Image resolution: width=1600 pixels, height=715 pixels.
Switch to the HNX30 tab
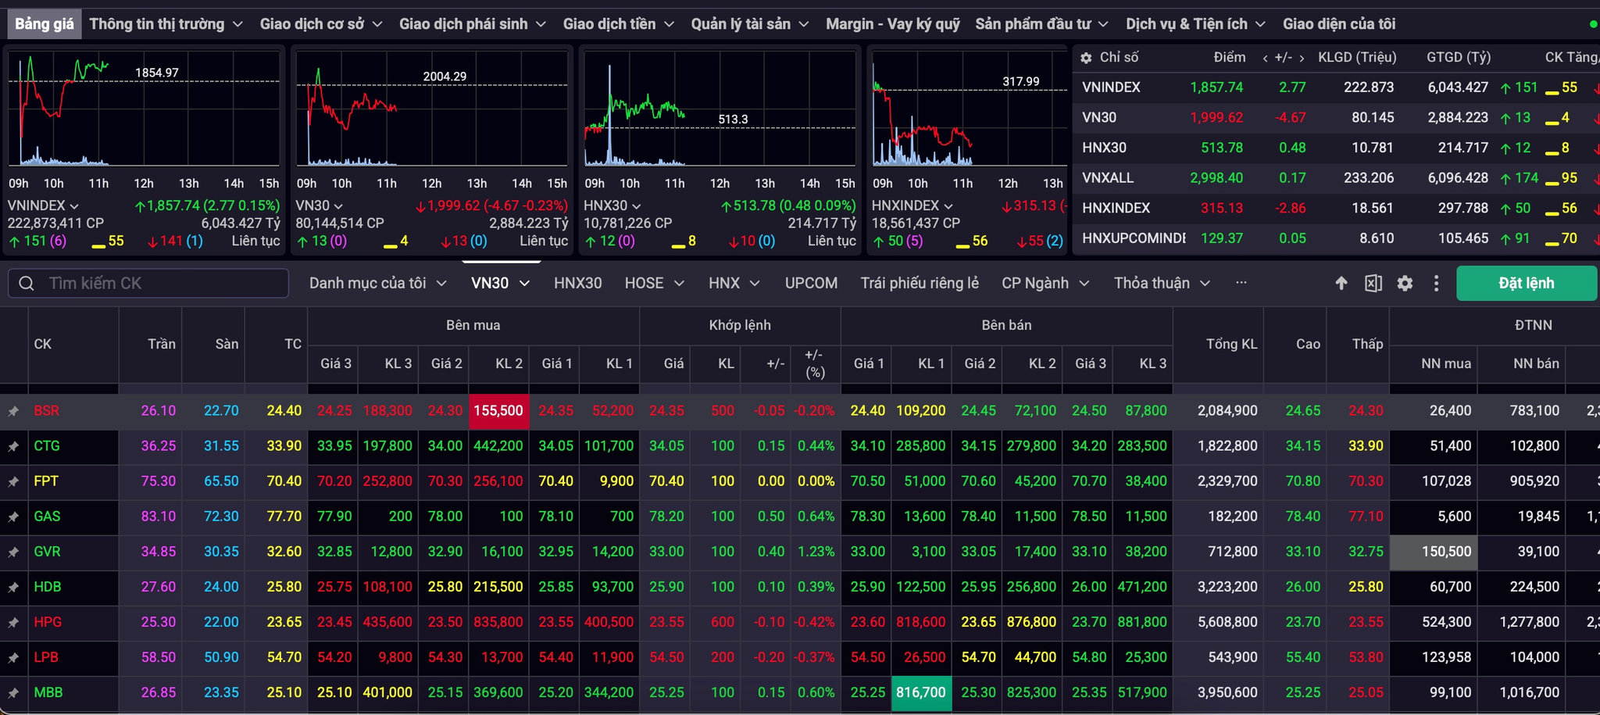[578, 283]
